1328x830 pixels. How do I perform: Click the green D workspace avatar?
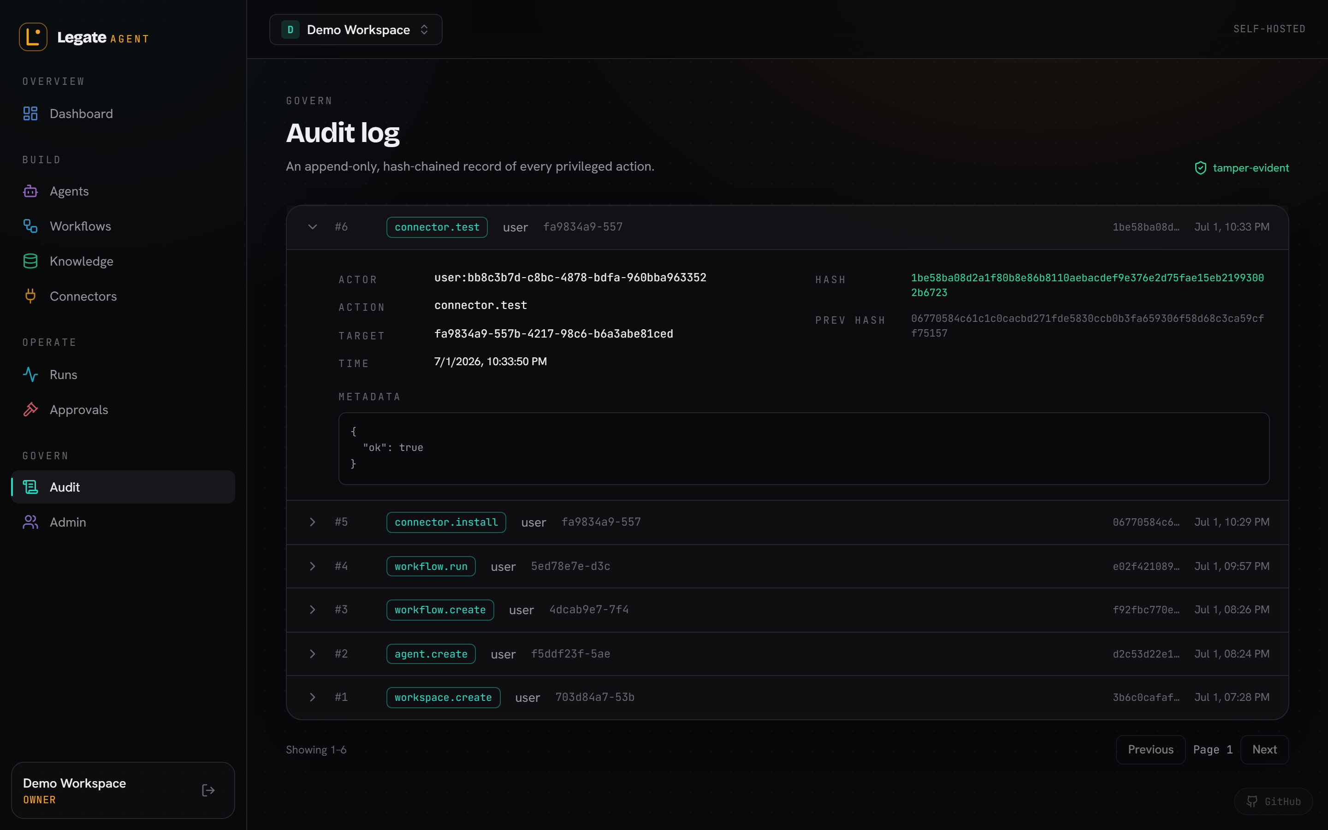coord(290,30)
